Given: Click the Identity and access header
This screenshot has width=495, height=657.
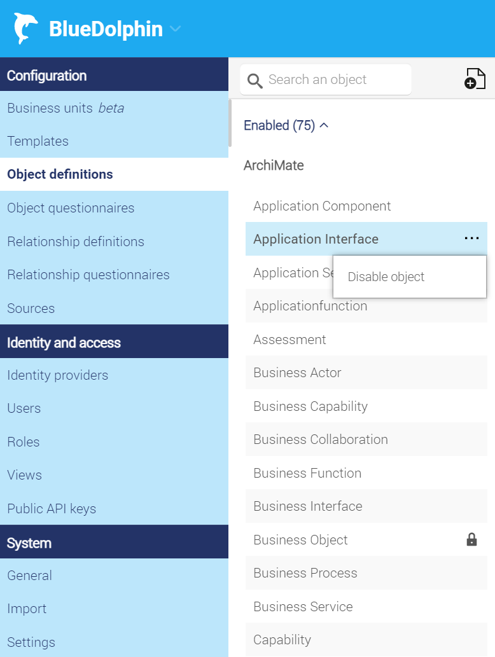Looking at the screenshot, I should pyautogui.click(x=114, y=342).
